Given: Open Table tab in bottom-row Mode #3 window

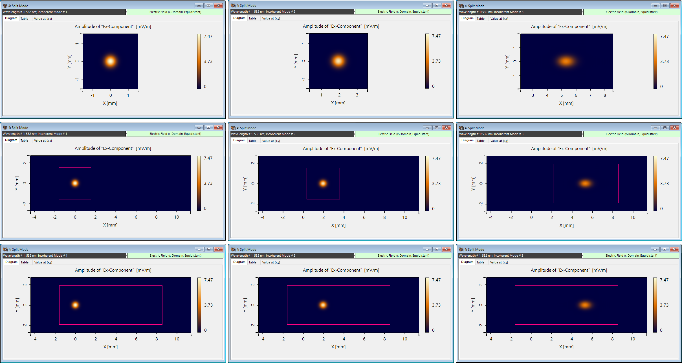Looking at the screenshot, I should [480, 262].
